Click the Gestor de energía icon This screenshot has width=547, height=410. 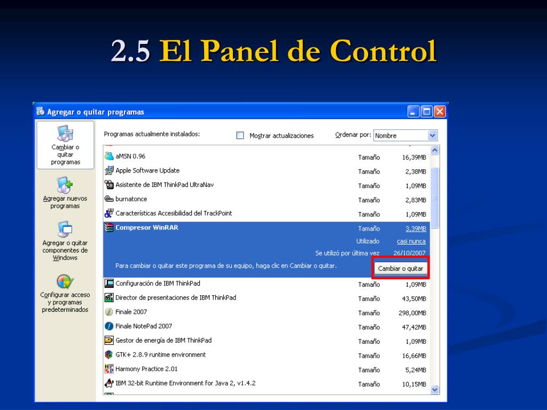coord(109,340)
